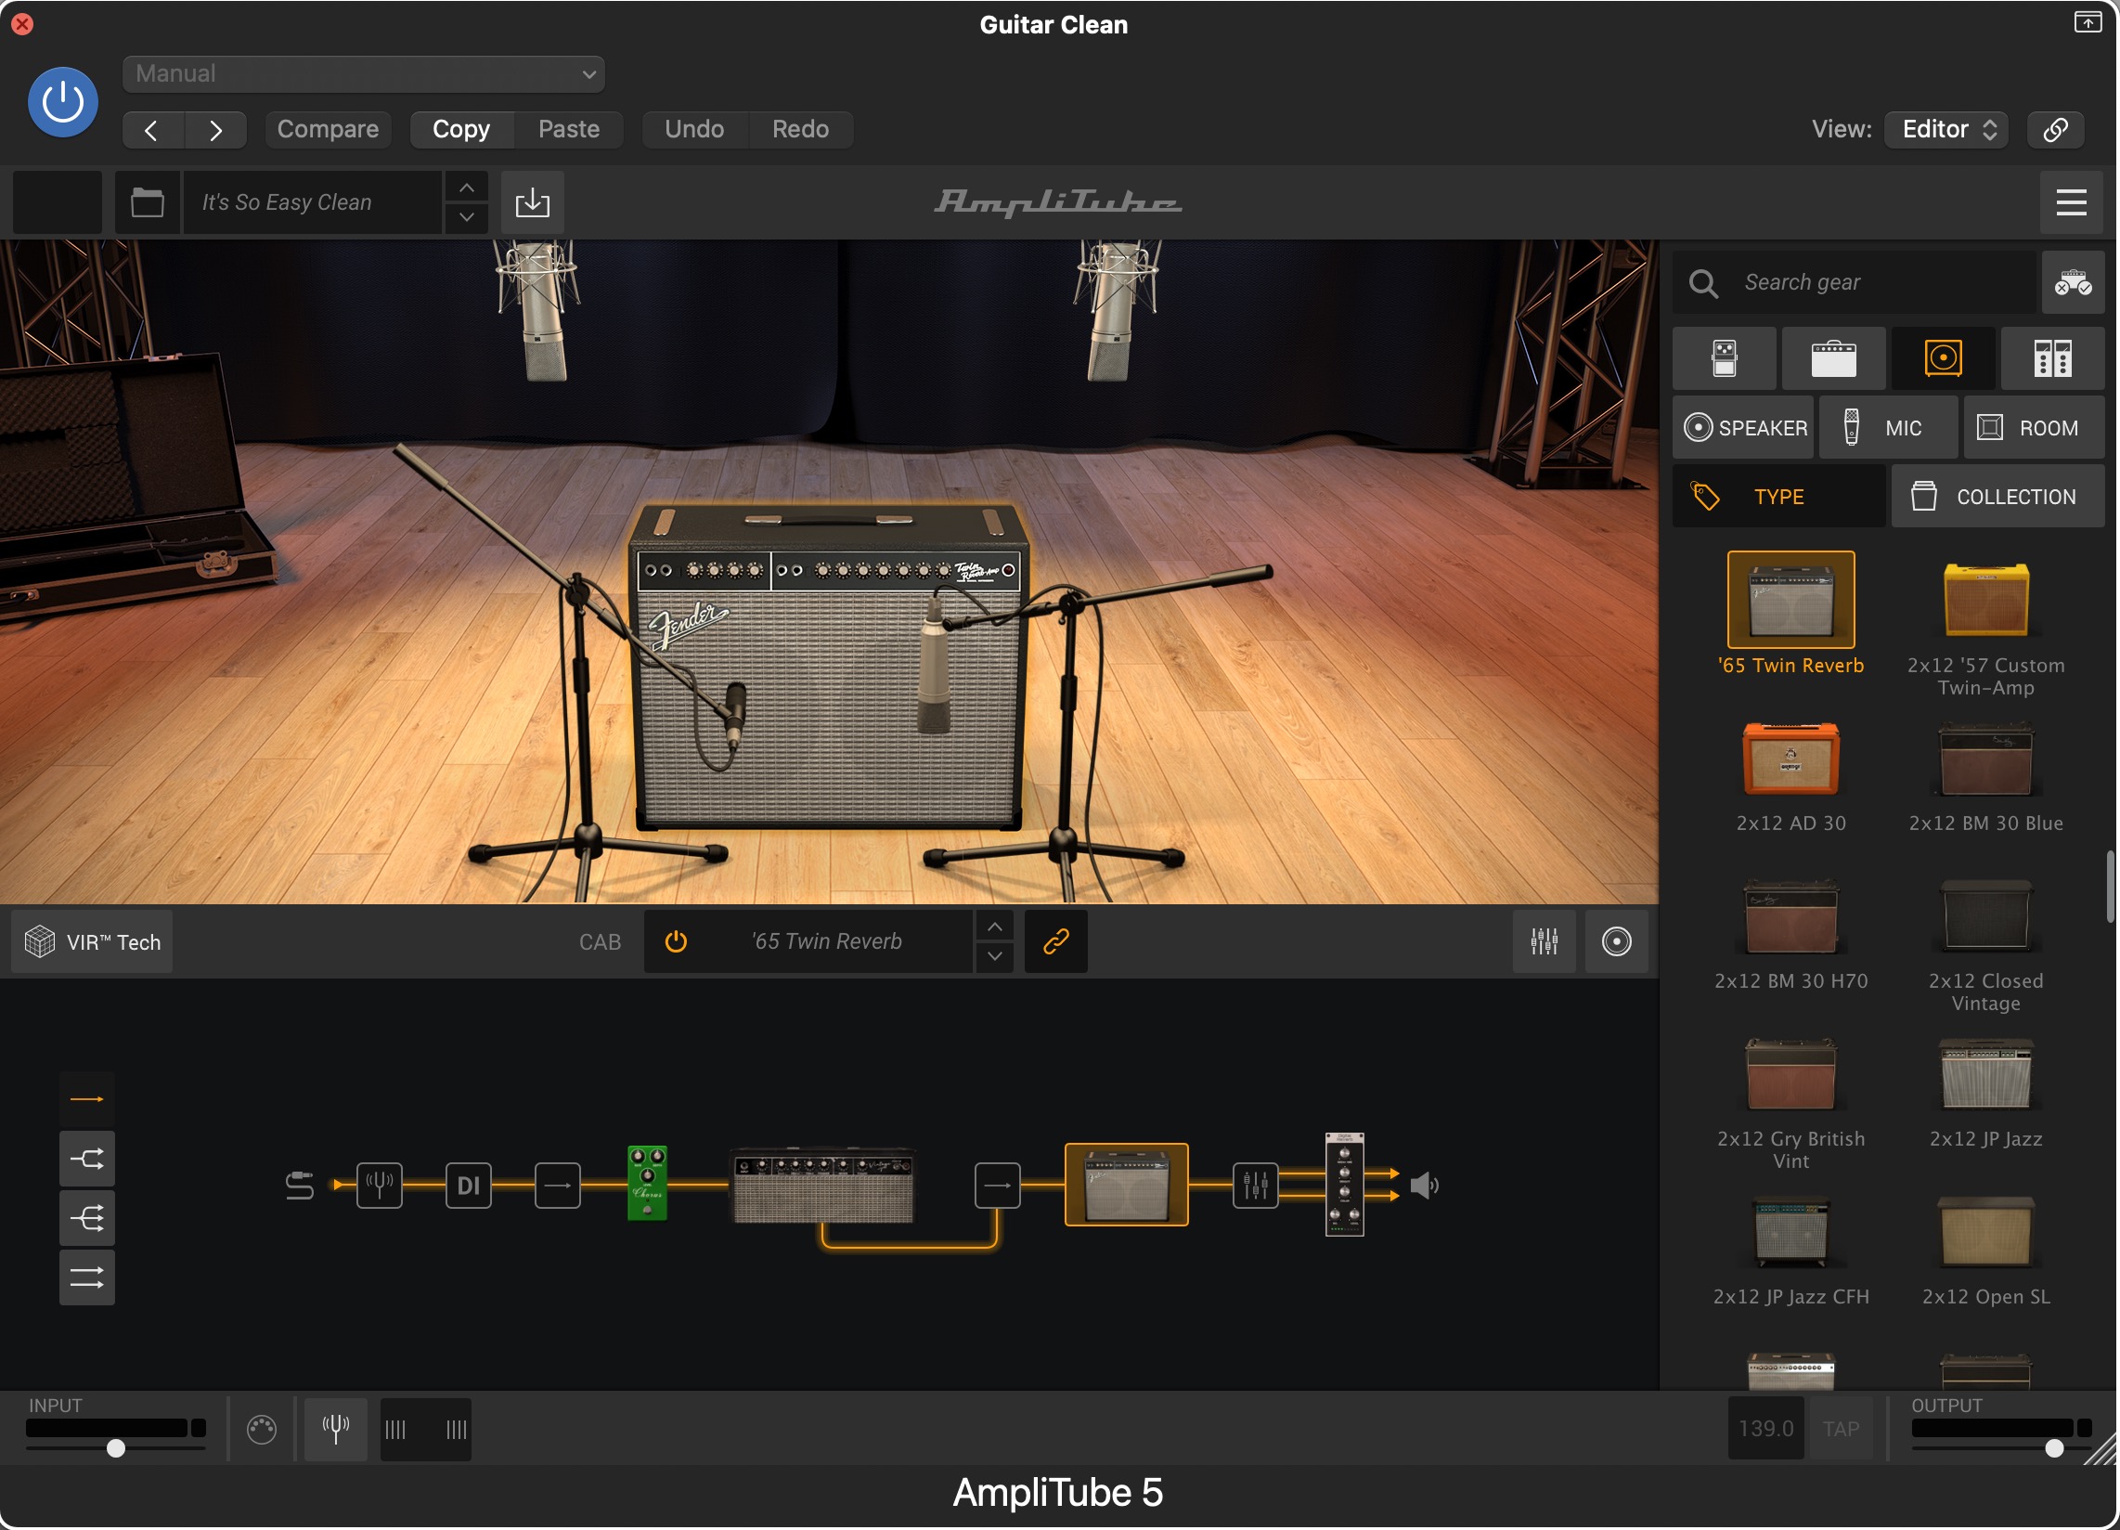Click the Undo button
The height and width of the screenshot is (1530, 2120).
coord(694,129)
